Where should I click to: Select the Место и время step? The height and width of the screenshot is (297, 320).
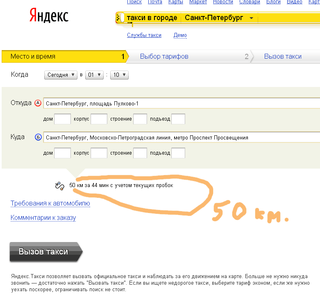point(64,56)
